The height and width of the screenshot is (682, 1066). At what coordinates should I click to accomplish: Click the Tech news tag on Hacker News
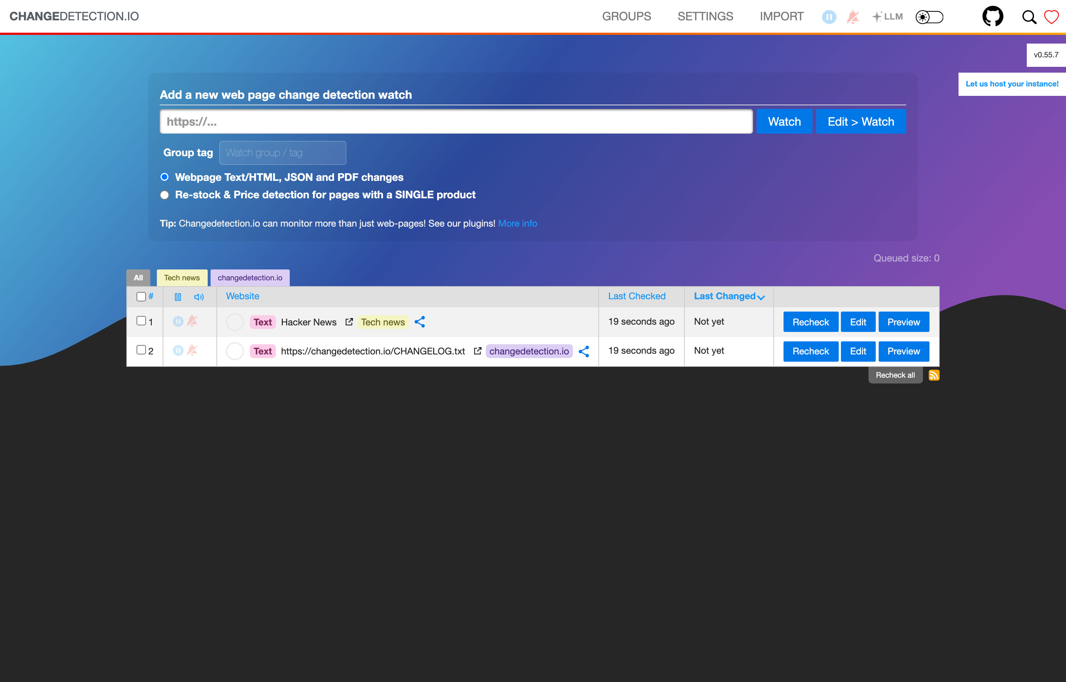tap(382, 322)
